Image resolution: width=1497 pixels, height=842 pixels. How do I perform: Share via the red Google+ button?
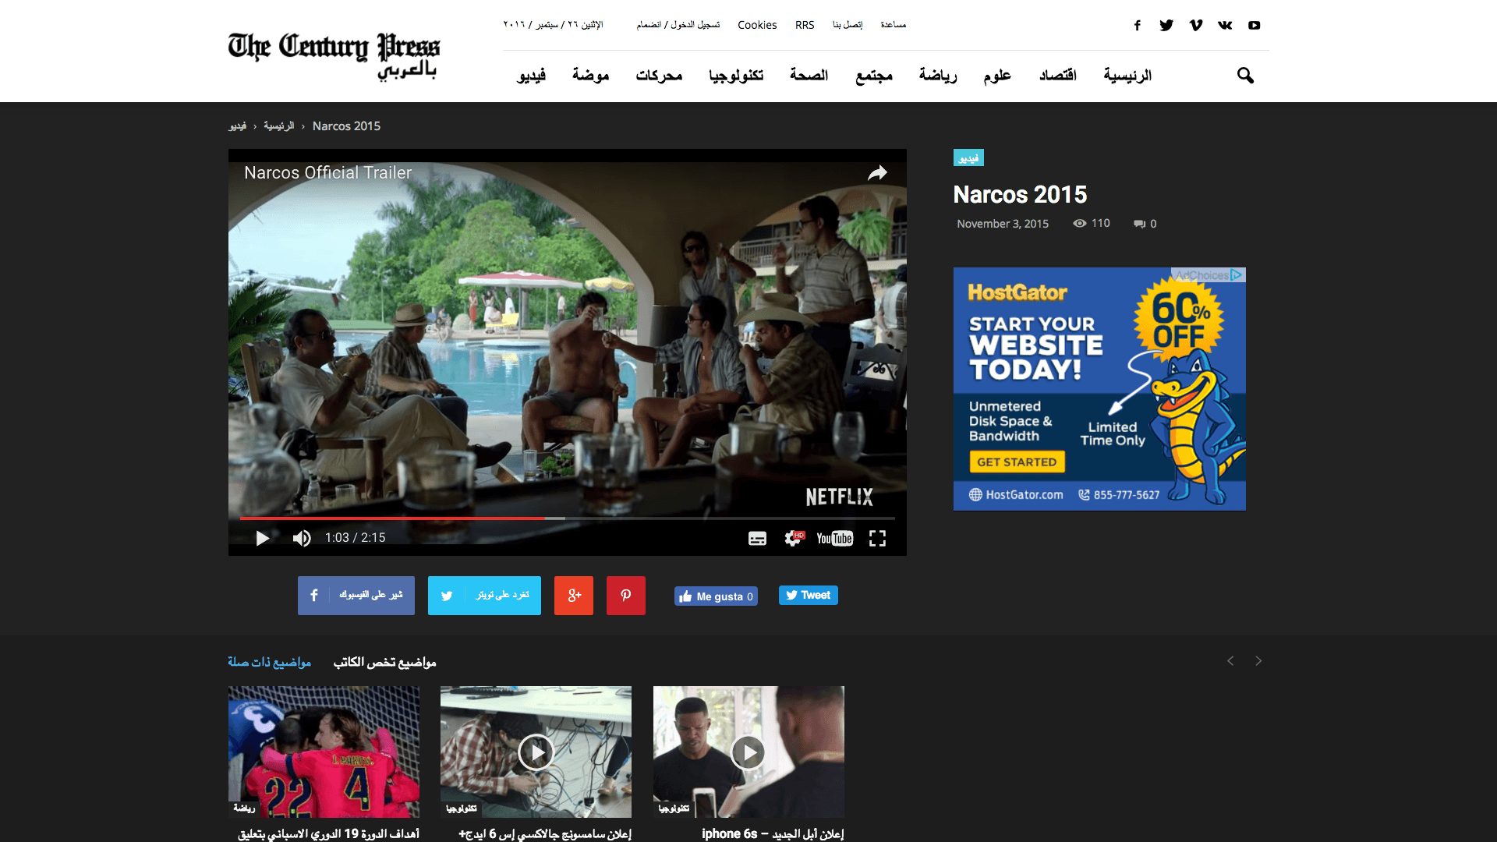pyautogui.click(x=574, y=596)
